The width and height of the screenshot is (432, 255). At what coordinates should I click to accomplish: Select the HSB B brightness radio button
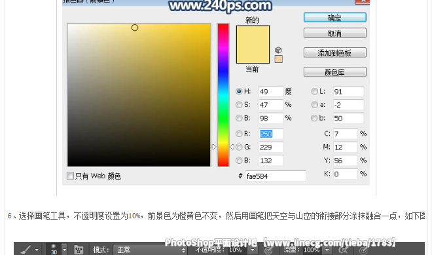tap(239, 118)
